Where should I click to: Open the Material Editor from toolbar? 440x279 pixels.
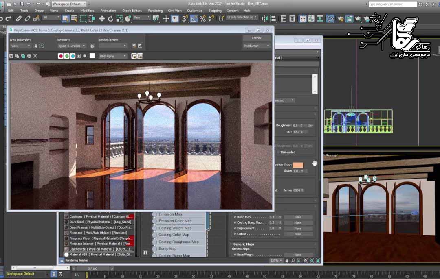click(x=330, y=18)
